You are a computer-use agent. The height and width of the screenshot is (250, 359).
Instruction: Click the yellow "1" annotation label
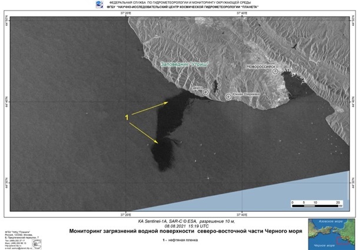click(x=127, y=118)
